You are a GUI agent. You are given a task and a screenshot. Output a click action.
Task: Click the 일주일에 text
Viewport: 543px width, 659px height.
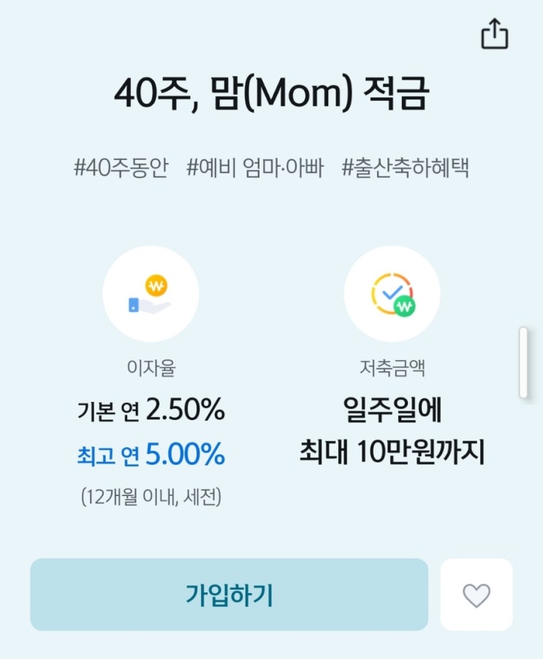(x=392, y=411)
